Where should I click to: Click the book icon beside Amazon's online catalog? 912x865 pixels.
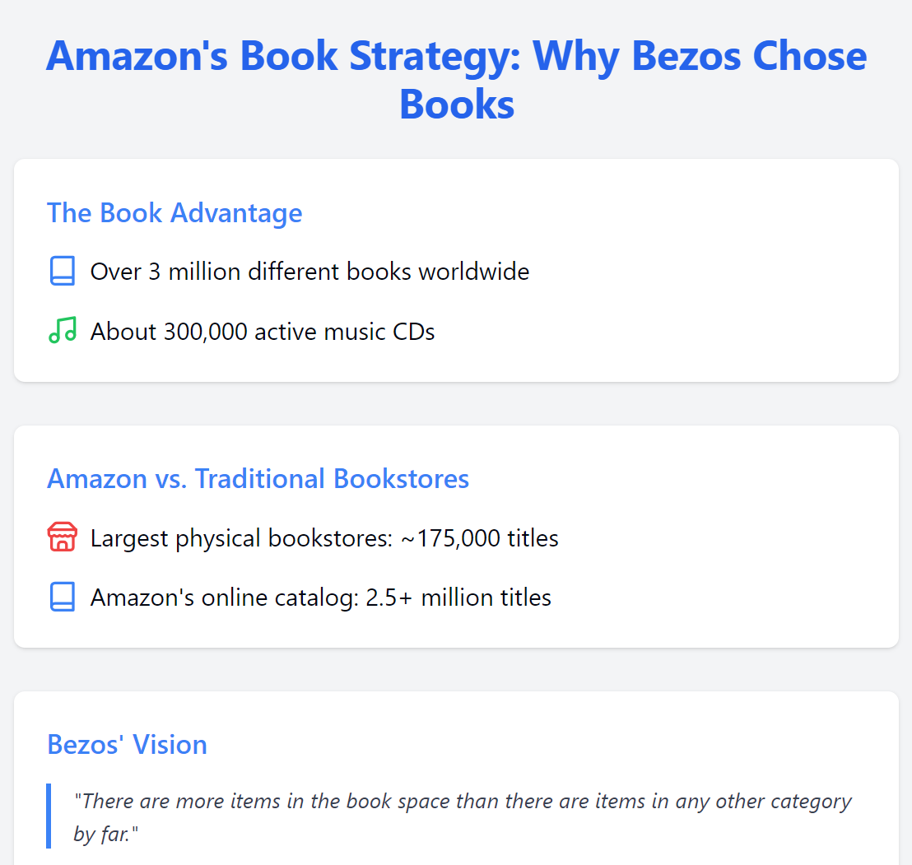point(63,598)
